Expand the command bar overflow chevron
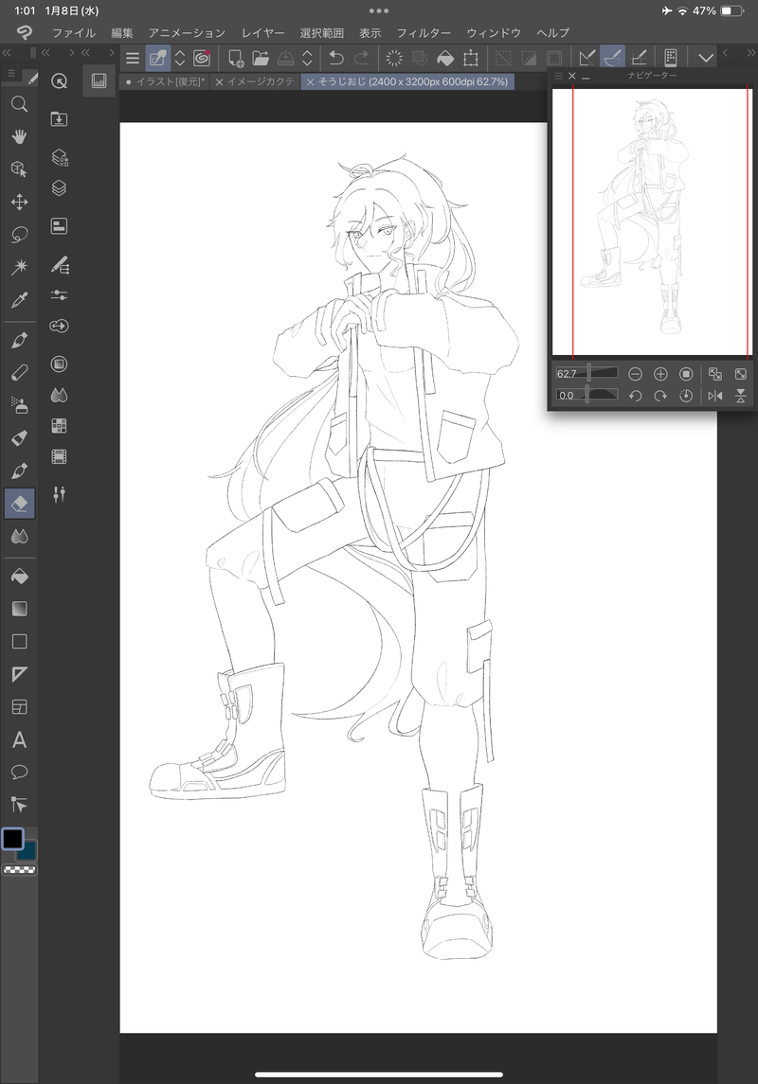 click(706, 58)
